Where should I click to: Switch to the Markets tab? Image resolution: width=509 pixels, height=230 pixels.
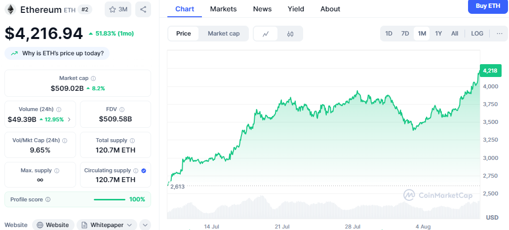click(x=223, y=9)
